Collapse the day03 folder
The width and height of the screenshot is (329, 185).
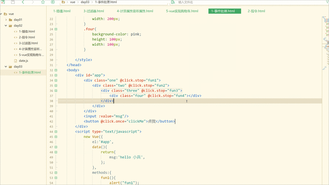[x=6, y=67]
